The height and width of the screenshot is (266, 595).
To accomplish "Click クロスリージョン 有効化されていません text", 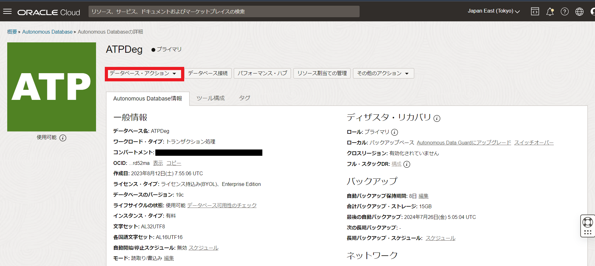I will (x=414, y=153).
